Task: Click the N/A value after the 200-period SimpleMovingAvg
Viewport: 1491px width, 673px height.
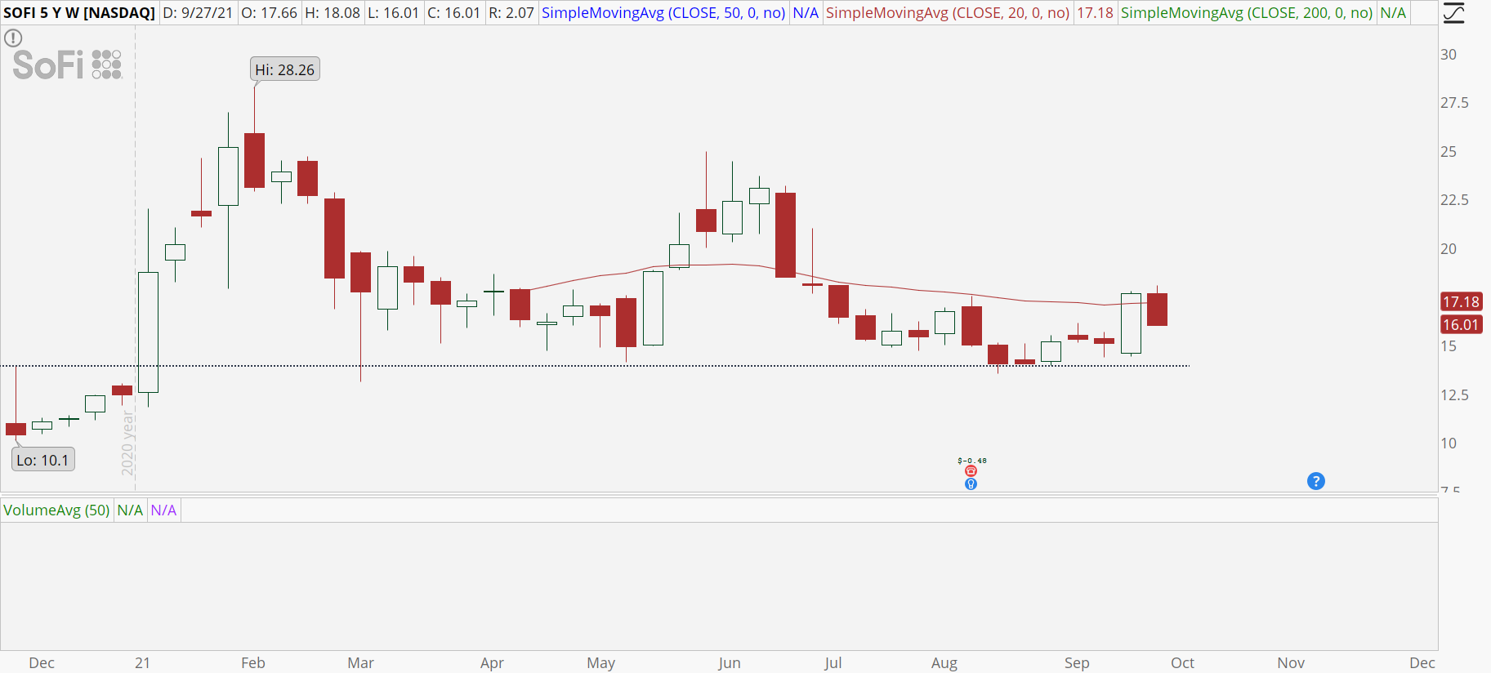Action: [x=1393, y=13]
